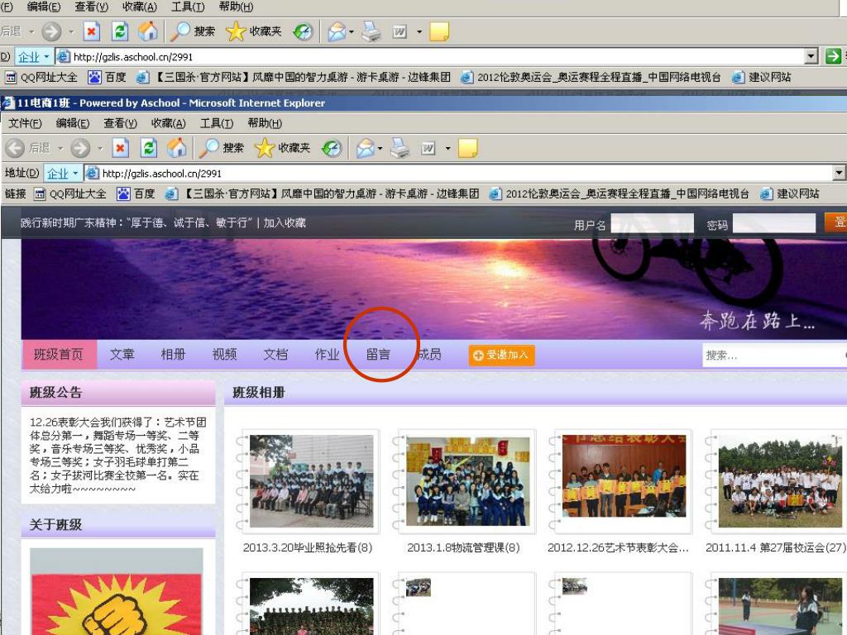Image resolution: width=847 pixels, height=635 pixels.
Task: Click Mail envelope icon in 11电商1班 window toolbar
Action: tap(365, 148)
